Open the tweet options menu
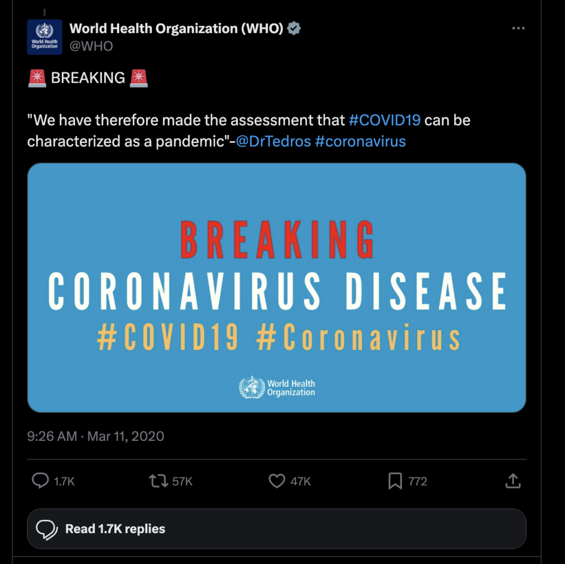This screenshot has width=565, height=564. pos(518,28)
